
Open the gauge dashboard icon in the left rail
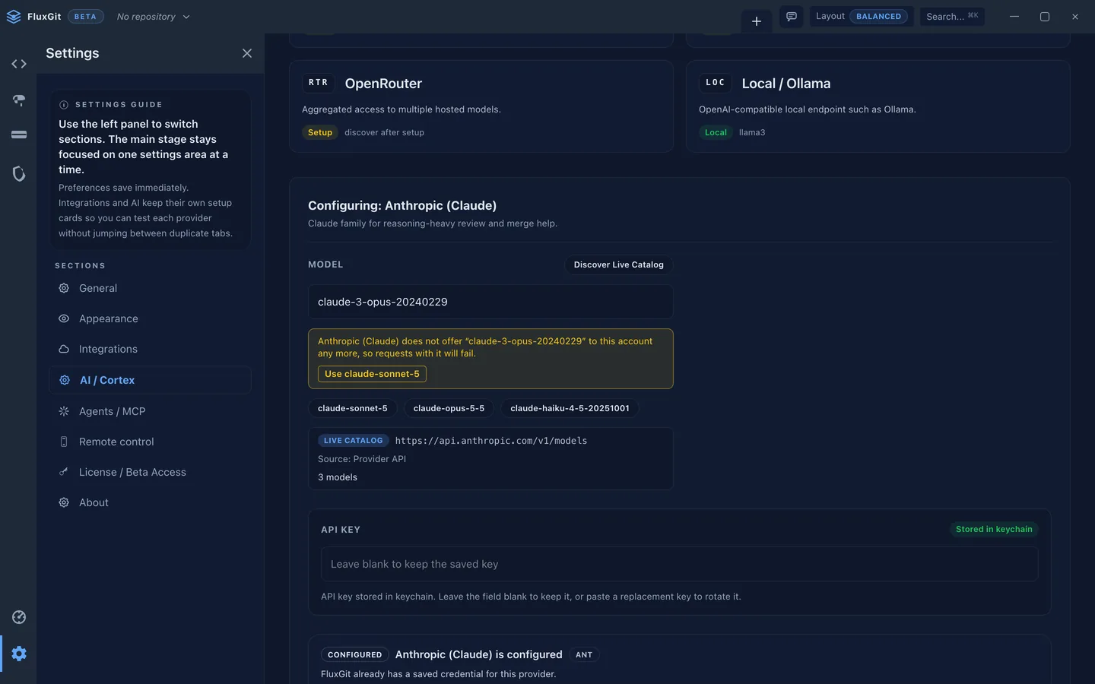[19, 617]
